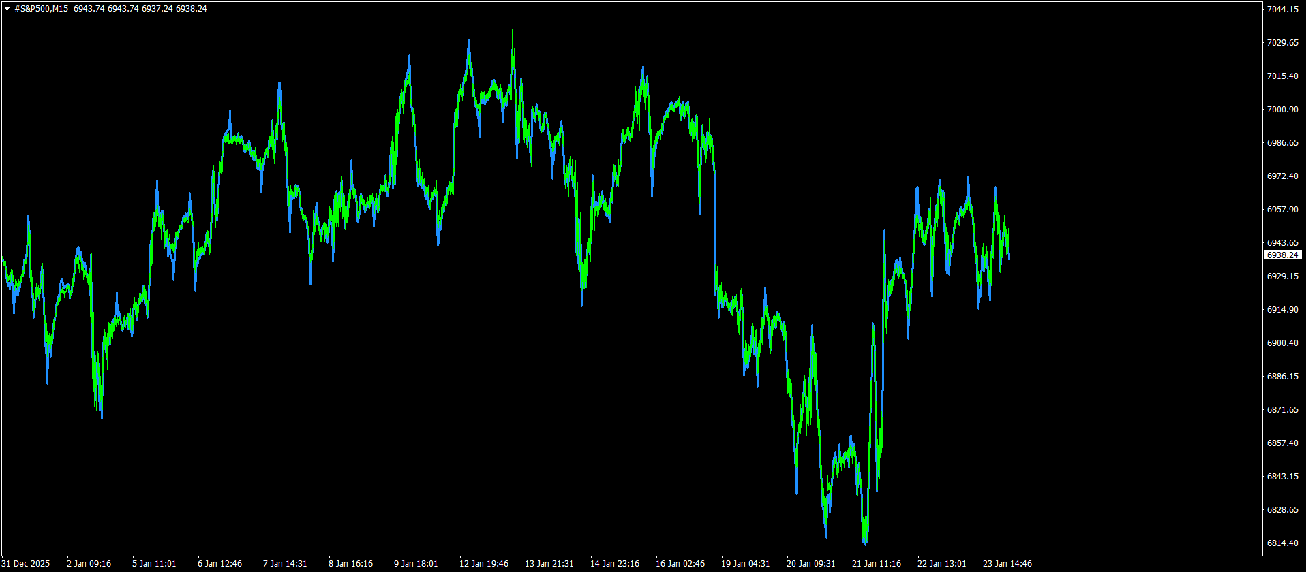This screenshot has width=1306, height=572.
Task: Pick the 19 Jan 04:31 time label
Action: click(746, 564)
